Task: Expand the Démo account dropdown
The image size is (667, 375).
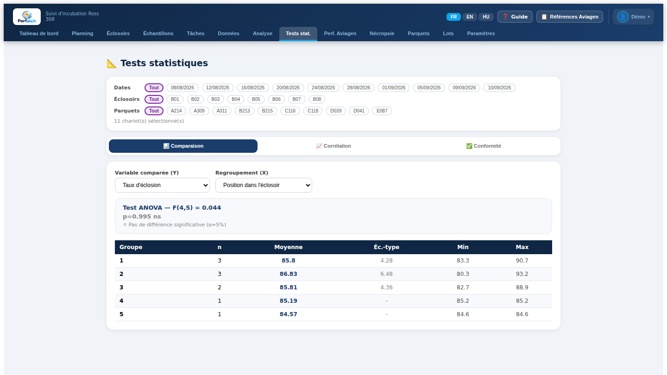Action: 633,17
